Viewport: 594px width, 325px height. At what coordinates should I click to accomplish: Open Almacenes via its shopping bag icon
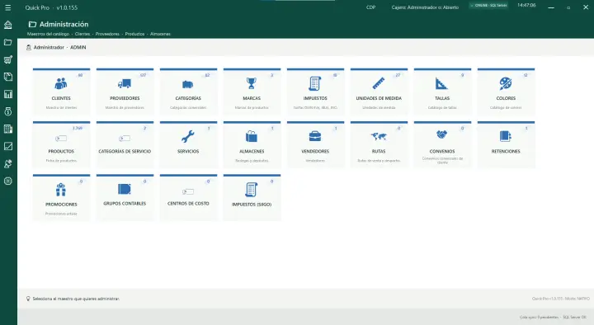pyautogui.click(x=252, y=136)
